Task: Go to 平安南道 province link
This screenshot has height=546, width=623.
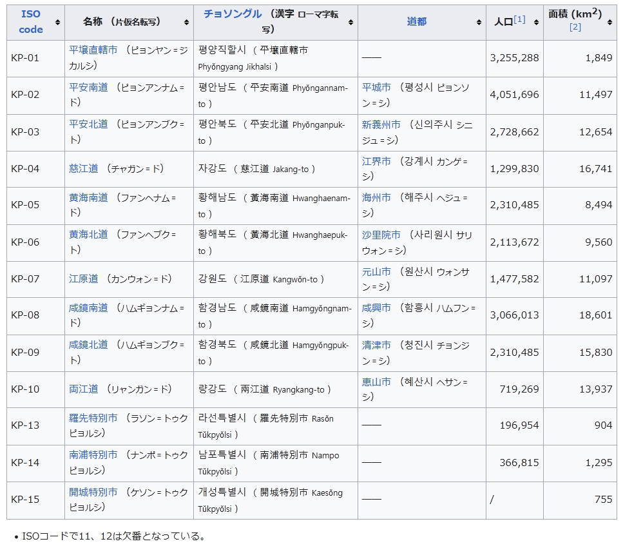Action: [88, 87]
